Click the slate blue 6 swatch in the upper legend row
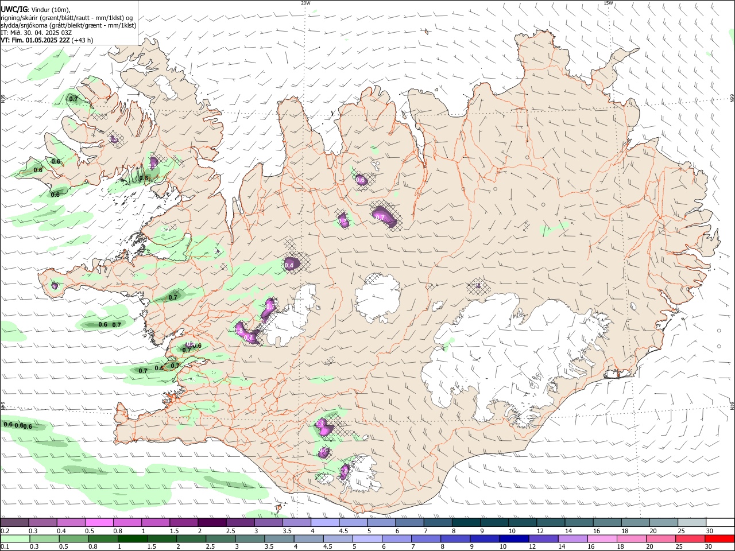The height and width of the screenshot is (551, 735). point(409,522)
